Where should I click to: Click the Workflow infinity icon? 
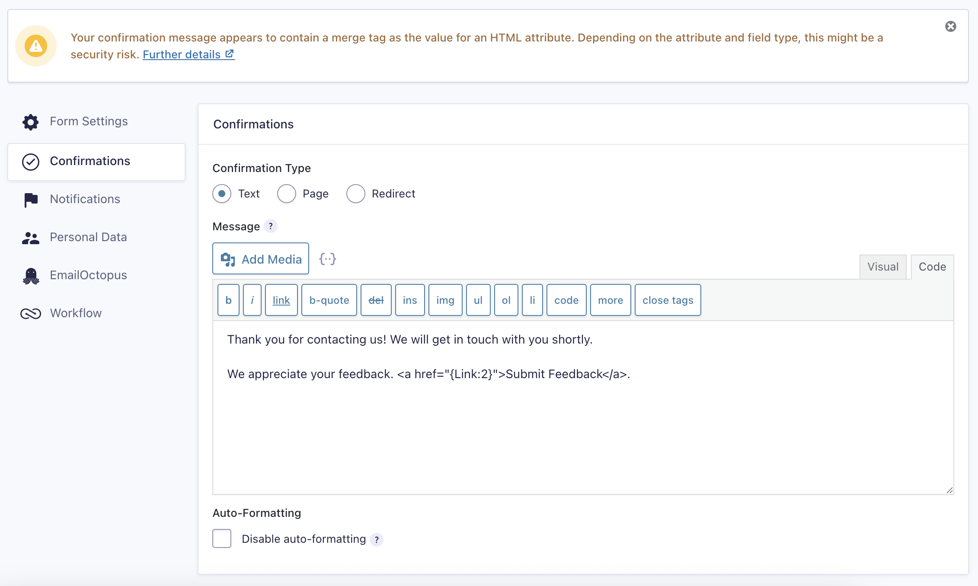pyautogui.click(x=31, y=314)
